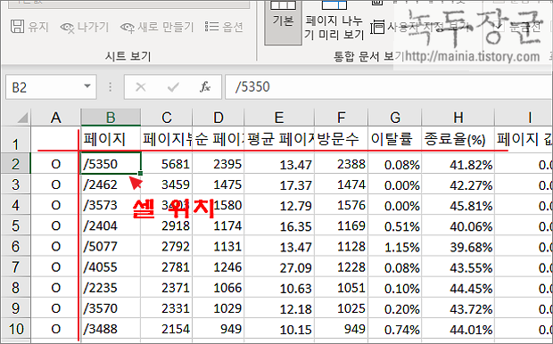Select cell containing /4055
This screenshot has height=344, width=553.
point(111,266)
